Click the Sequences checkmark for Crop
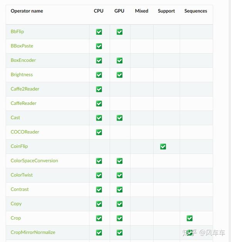 pyautogui.click(x=189, y=218)
